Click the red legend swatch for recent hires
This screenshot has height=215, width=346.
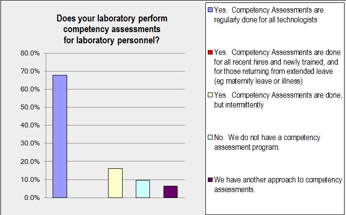(210, 52)
